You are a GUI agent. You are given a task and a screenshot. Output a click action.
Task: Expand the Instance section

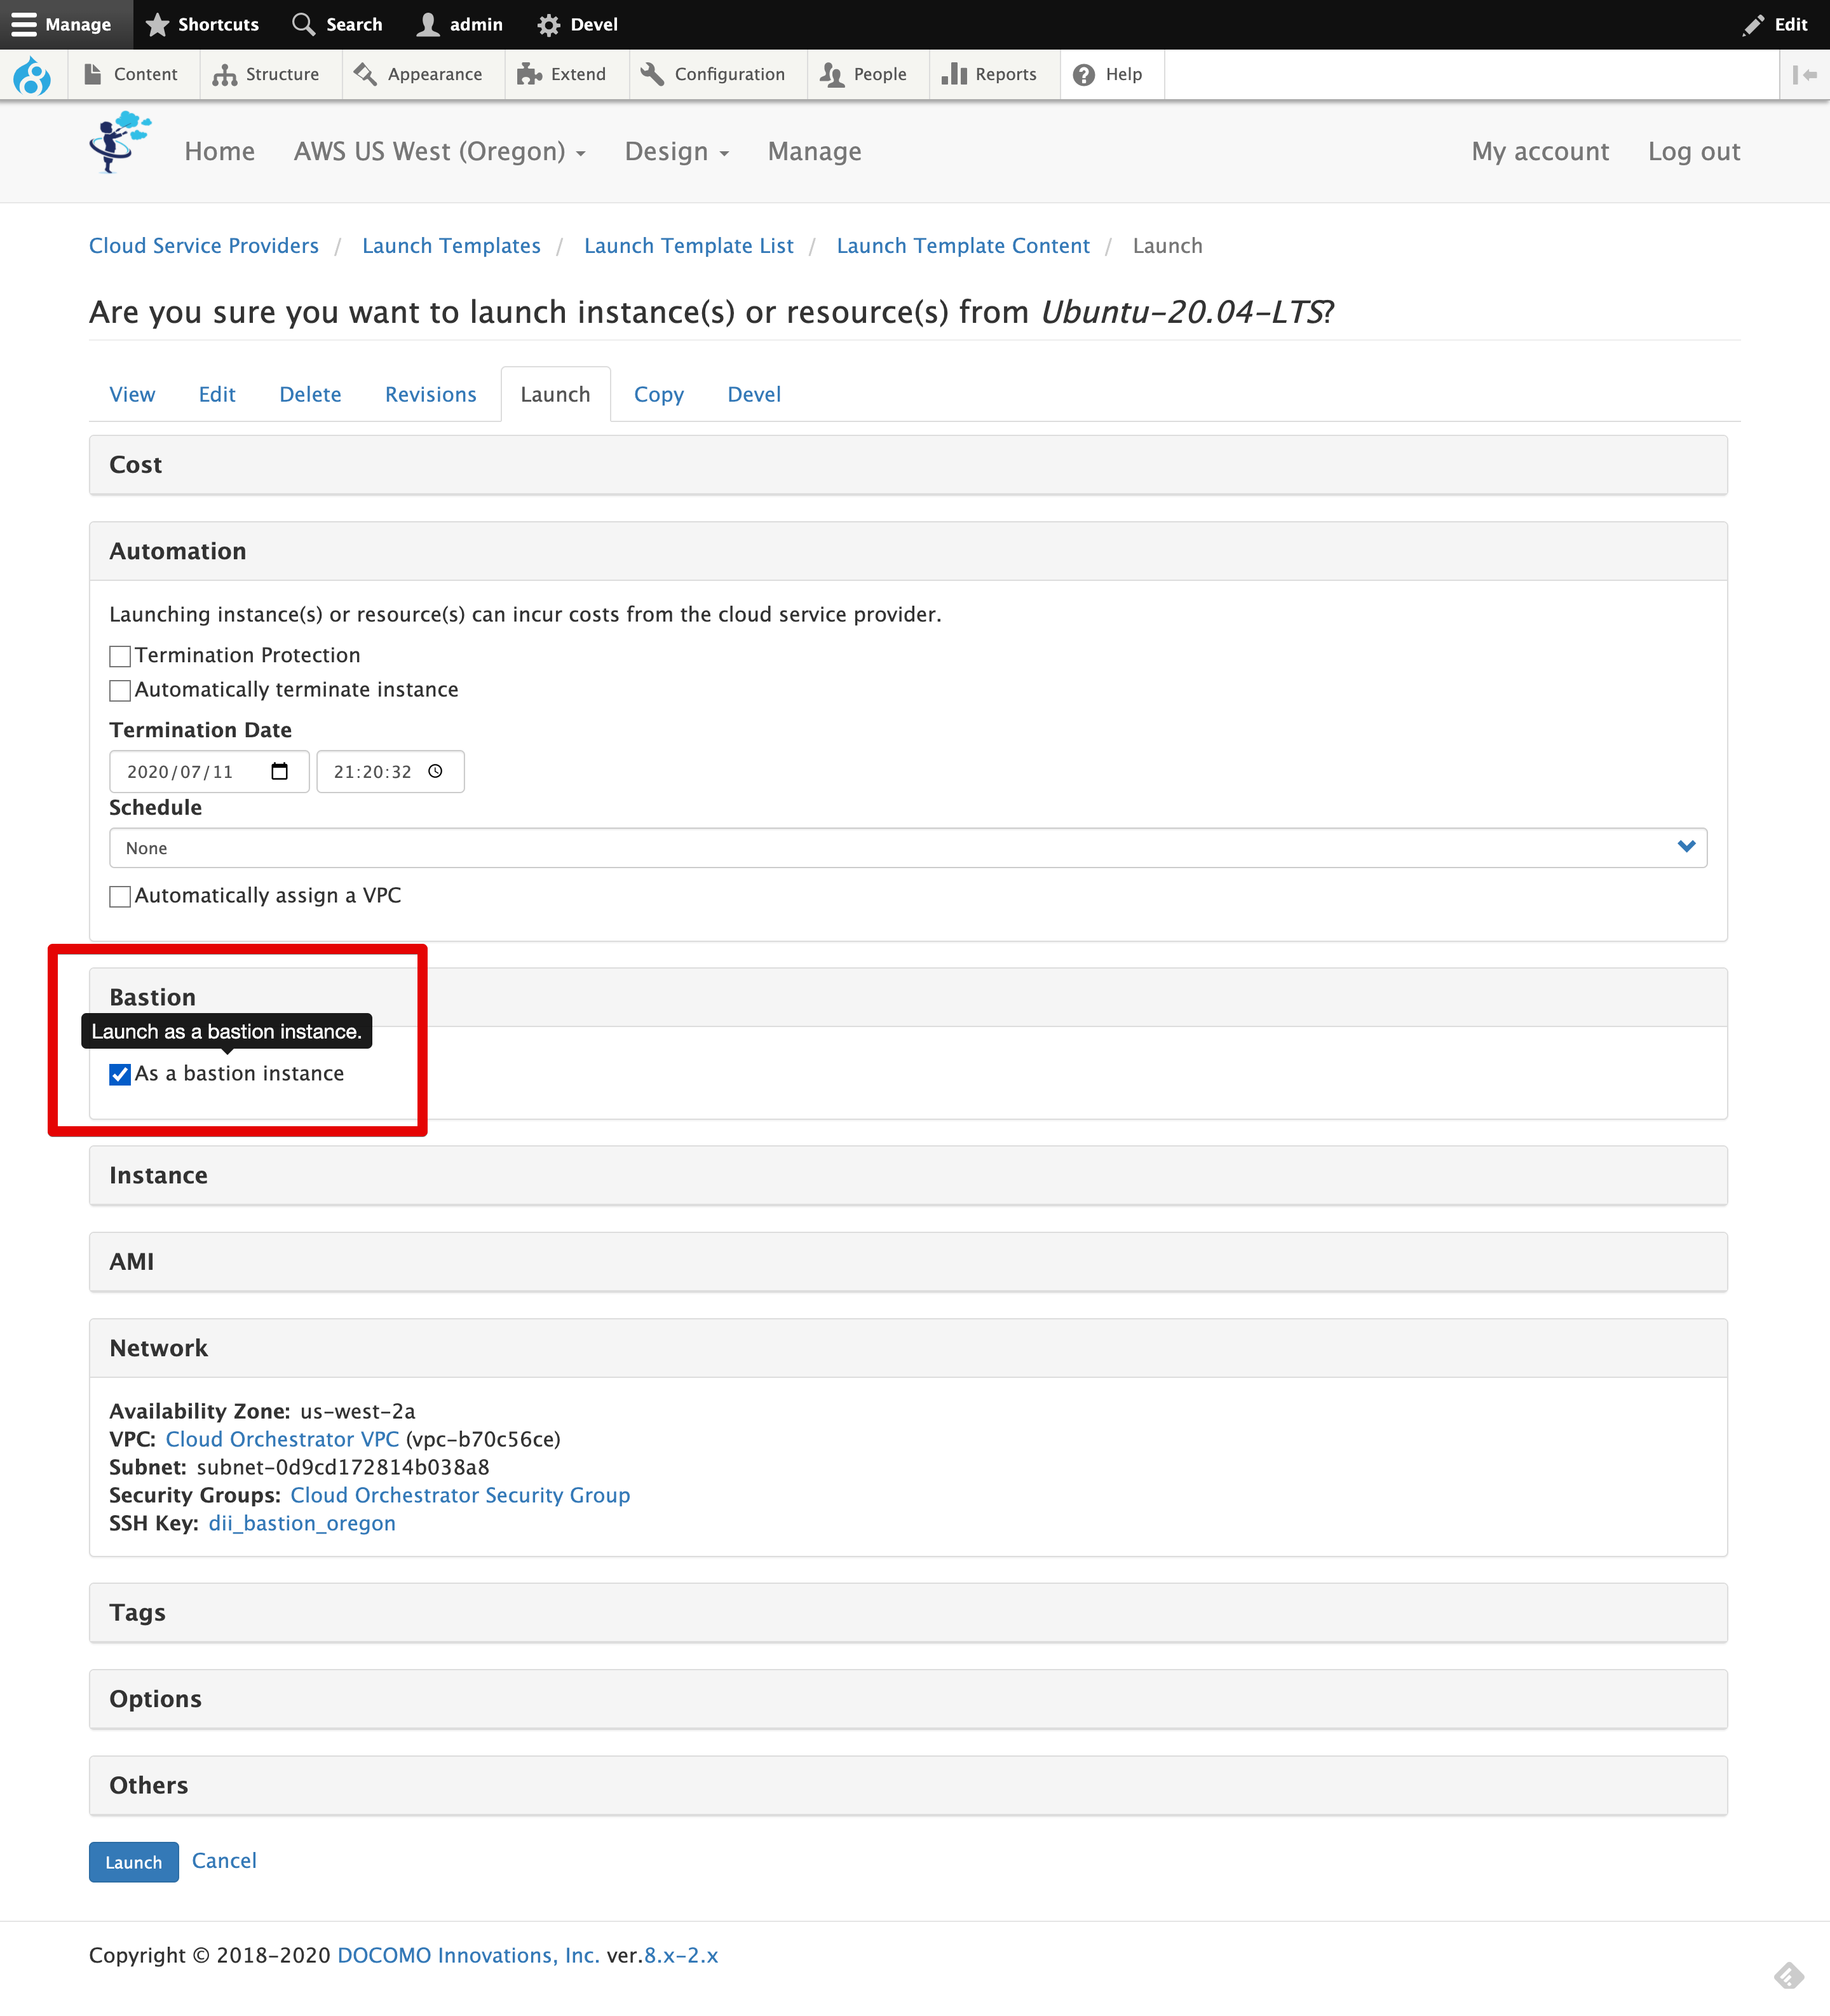[908, 1175]
